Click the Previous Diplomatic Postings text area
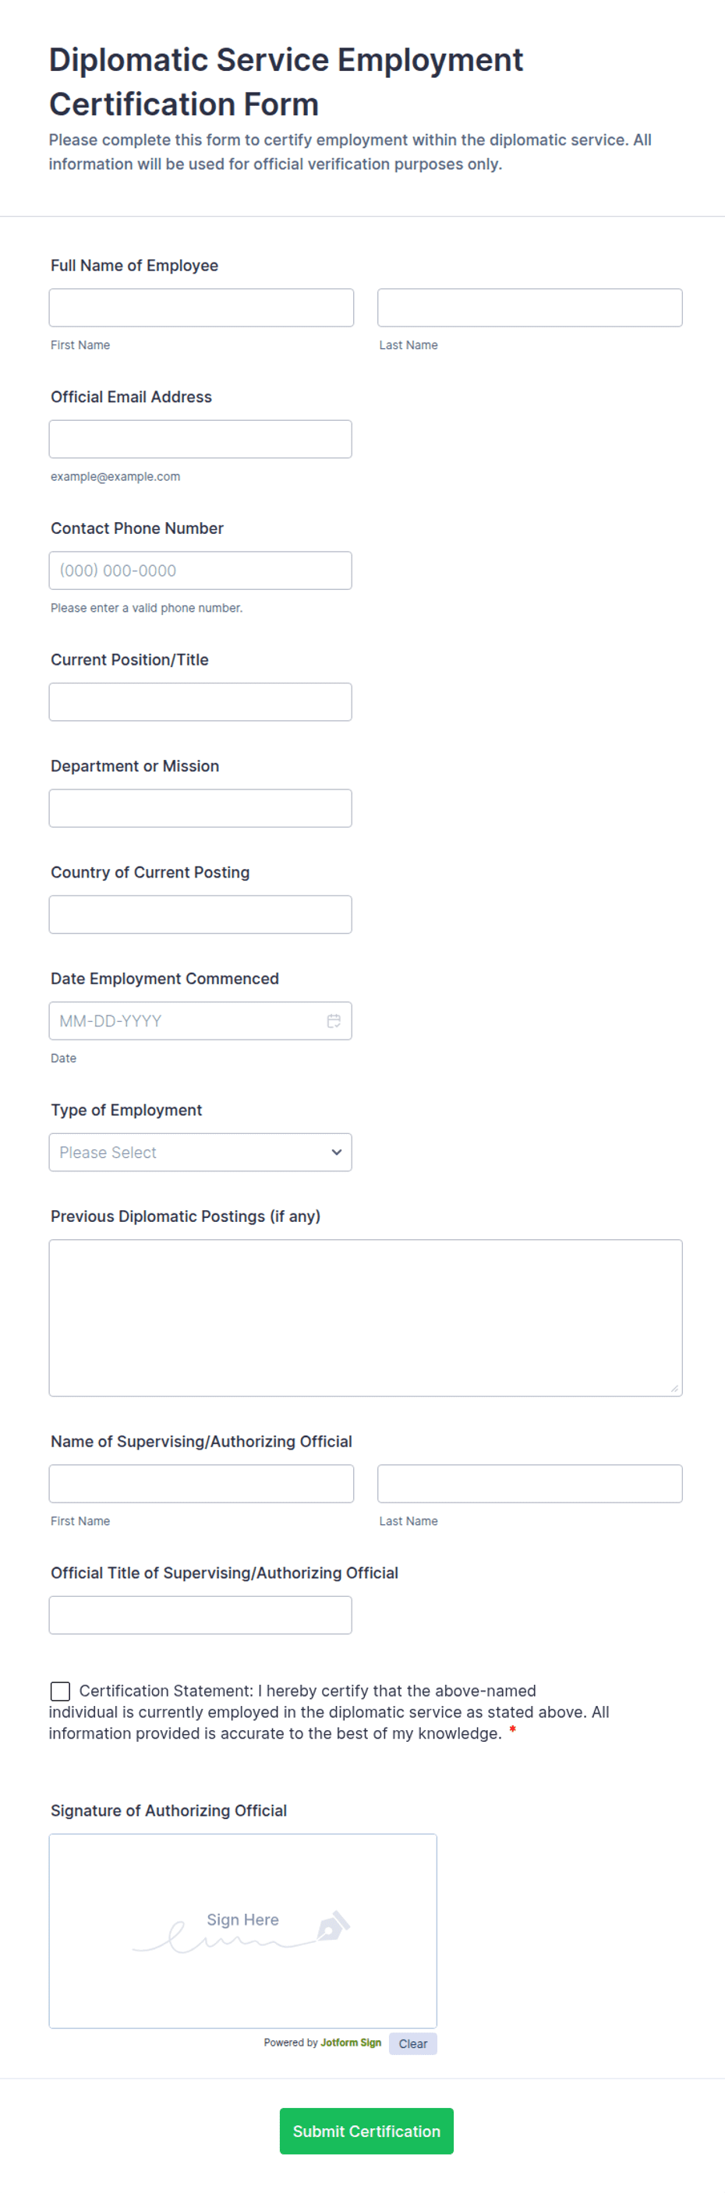The image size is (725, 2193). 366,1318
